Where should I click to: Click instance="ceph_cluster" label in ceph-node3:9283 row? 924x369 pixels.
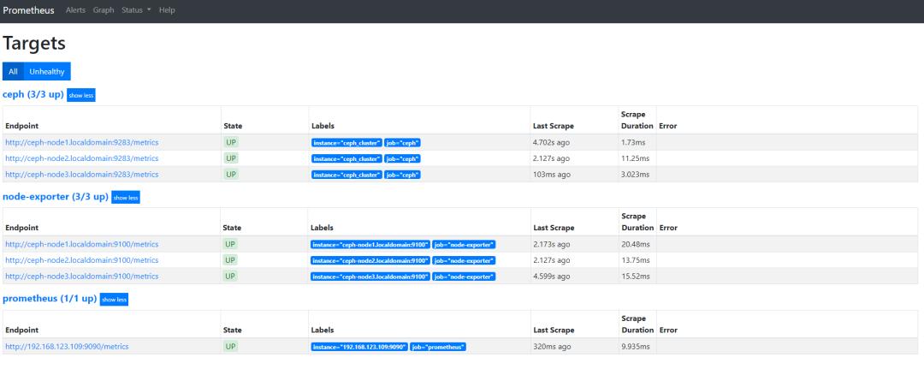346,175
